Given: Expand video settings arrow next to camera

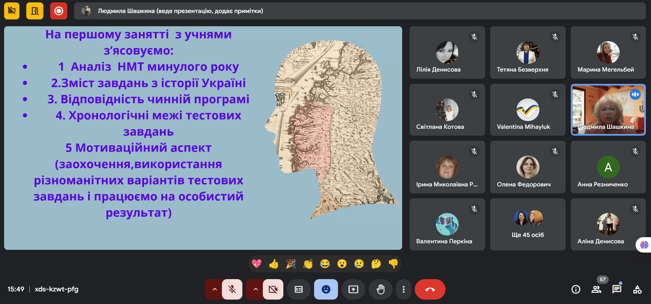Looking at the screenshot, I should coord(255,289).
